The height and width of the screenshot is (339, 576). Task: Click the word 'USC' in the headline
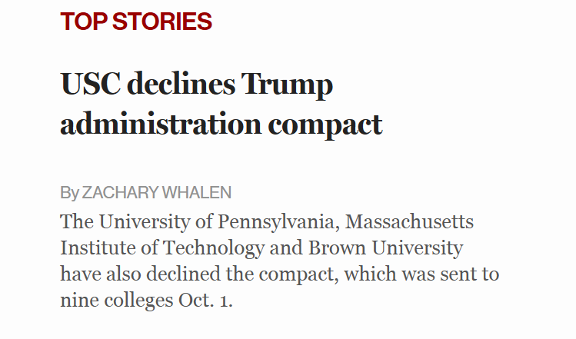click(91, 84)
